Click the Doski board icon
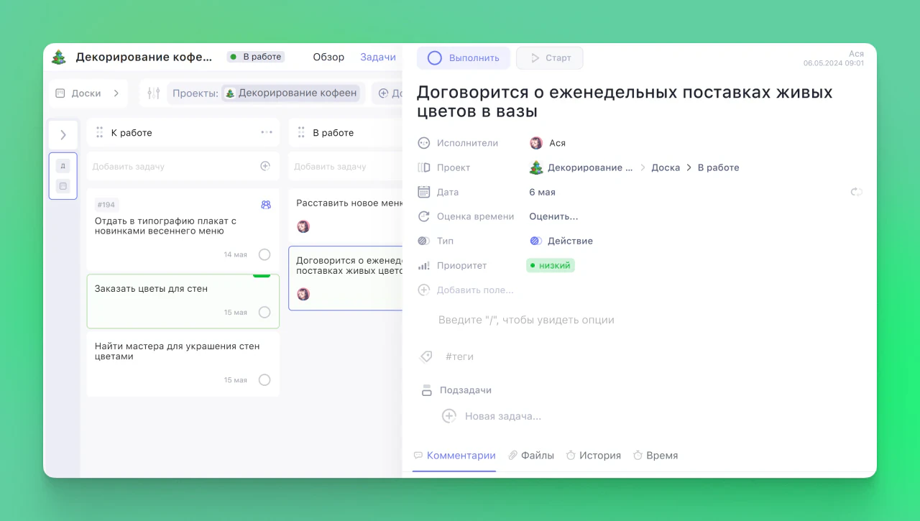The image size is (920, 521). (x=60, y=93)
